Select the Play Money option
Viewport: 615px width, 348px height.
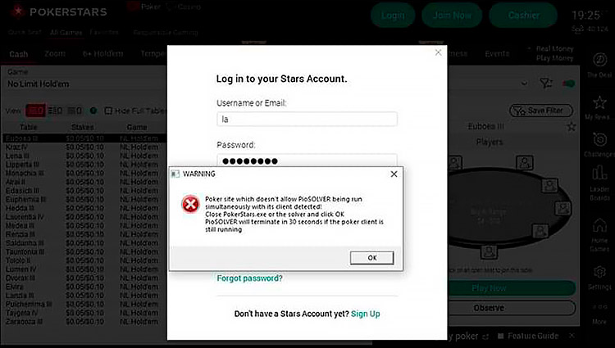[554, 58]
